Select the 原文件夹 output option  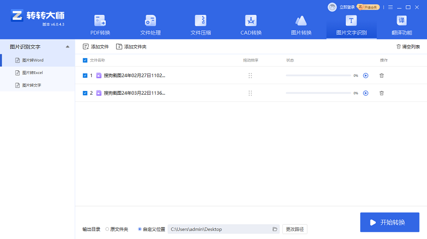(107, 229)
